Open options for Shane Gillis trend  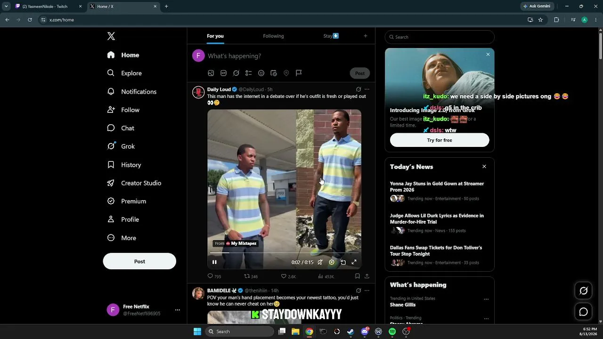[x=486, y=299]
